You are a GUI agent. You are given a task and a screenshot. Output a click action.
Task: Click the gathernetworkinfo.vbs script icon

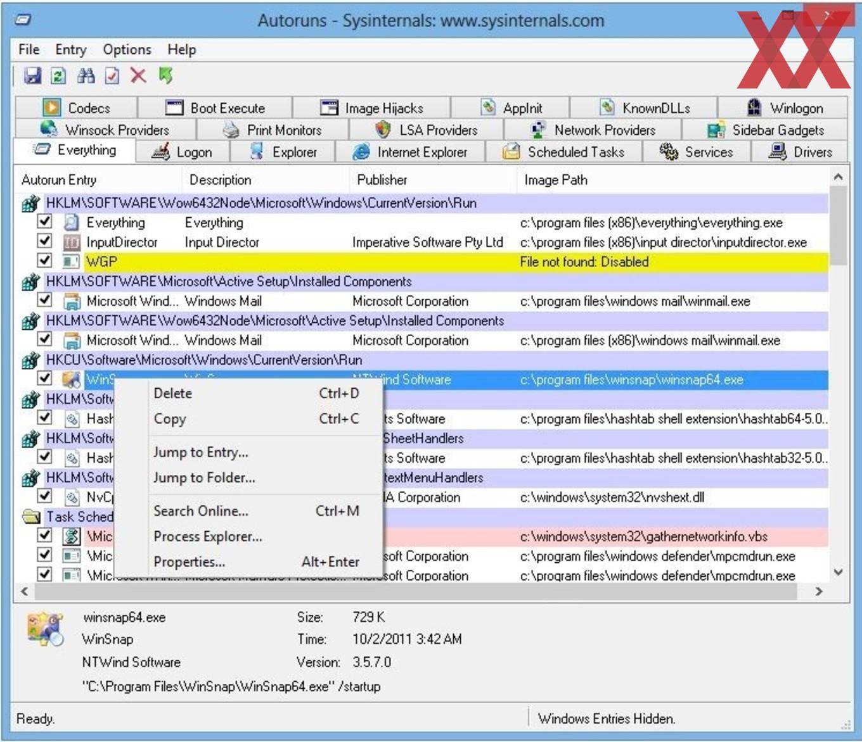tap(72, 536)
